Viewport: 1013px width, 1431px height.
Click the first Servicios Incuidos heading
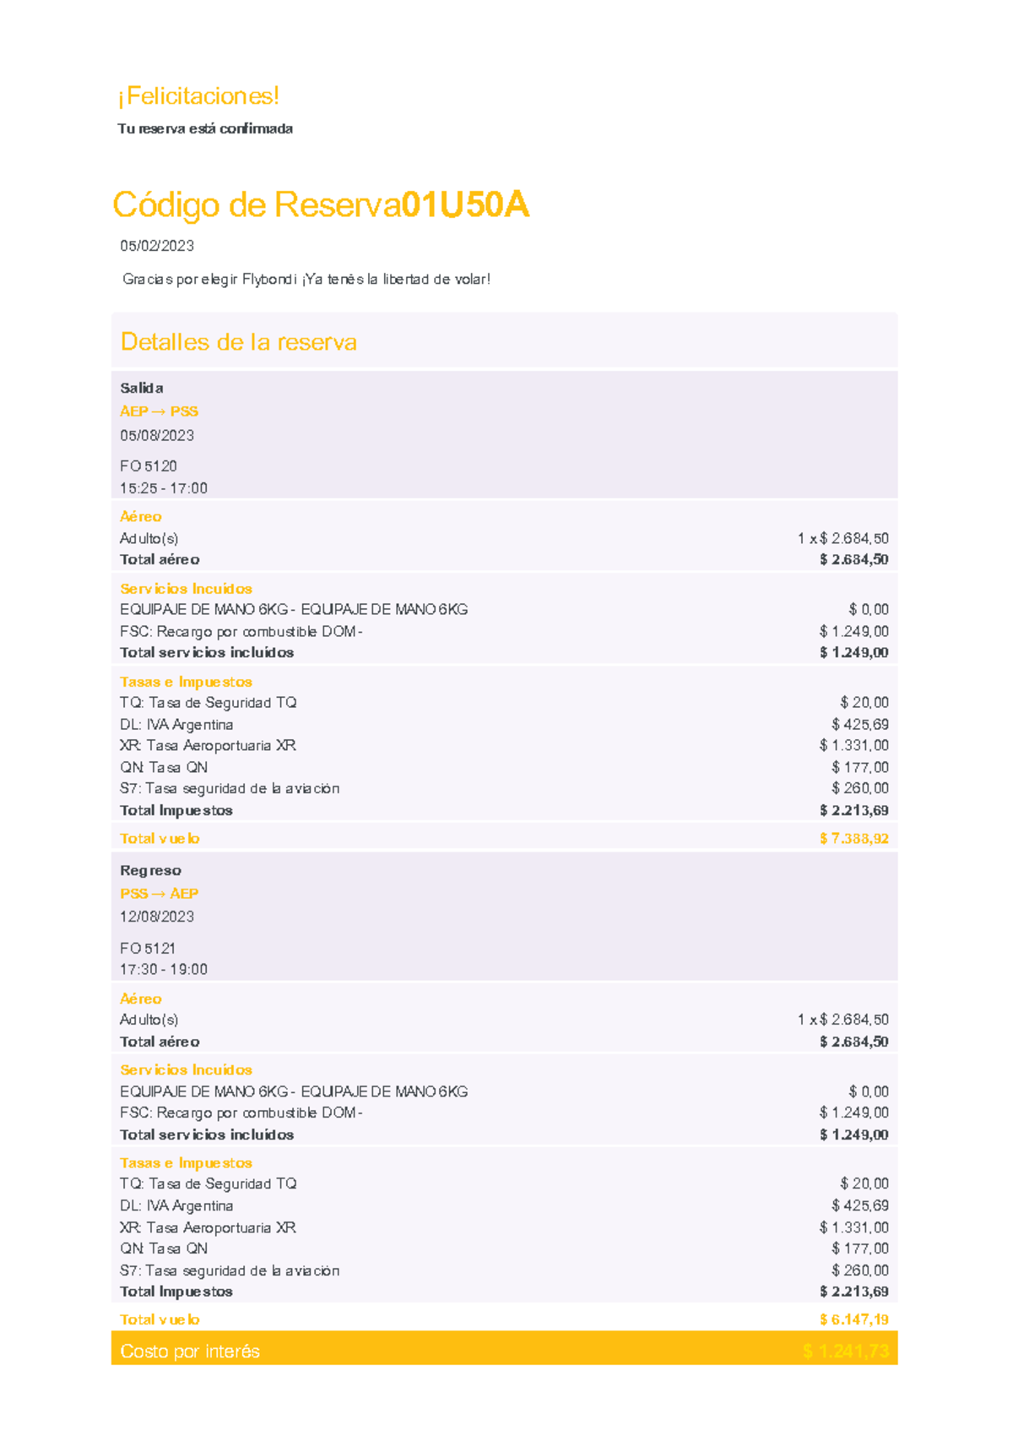coord(186,589)
